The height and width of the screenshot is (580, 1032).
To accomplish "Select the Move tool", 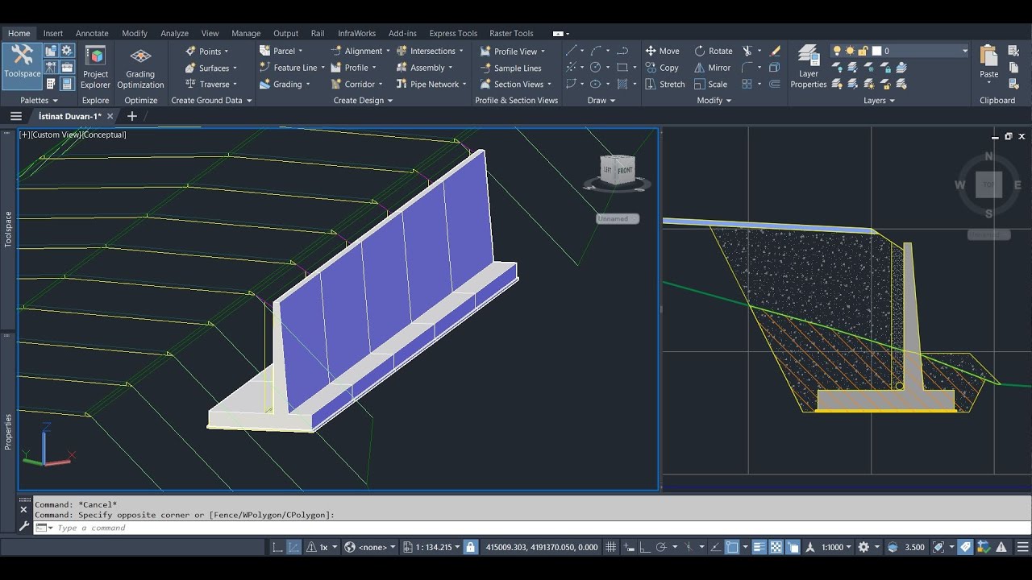I will tap(662, 51).
